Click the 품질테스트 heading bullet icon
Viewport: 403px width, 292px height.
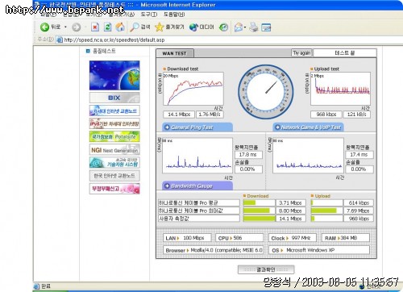(88, 51)
